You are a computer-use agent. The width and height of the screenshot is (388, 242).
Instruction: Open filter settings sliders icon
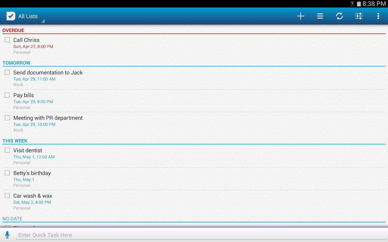[359, 16]
